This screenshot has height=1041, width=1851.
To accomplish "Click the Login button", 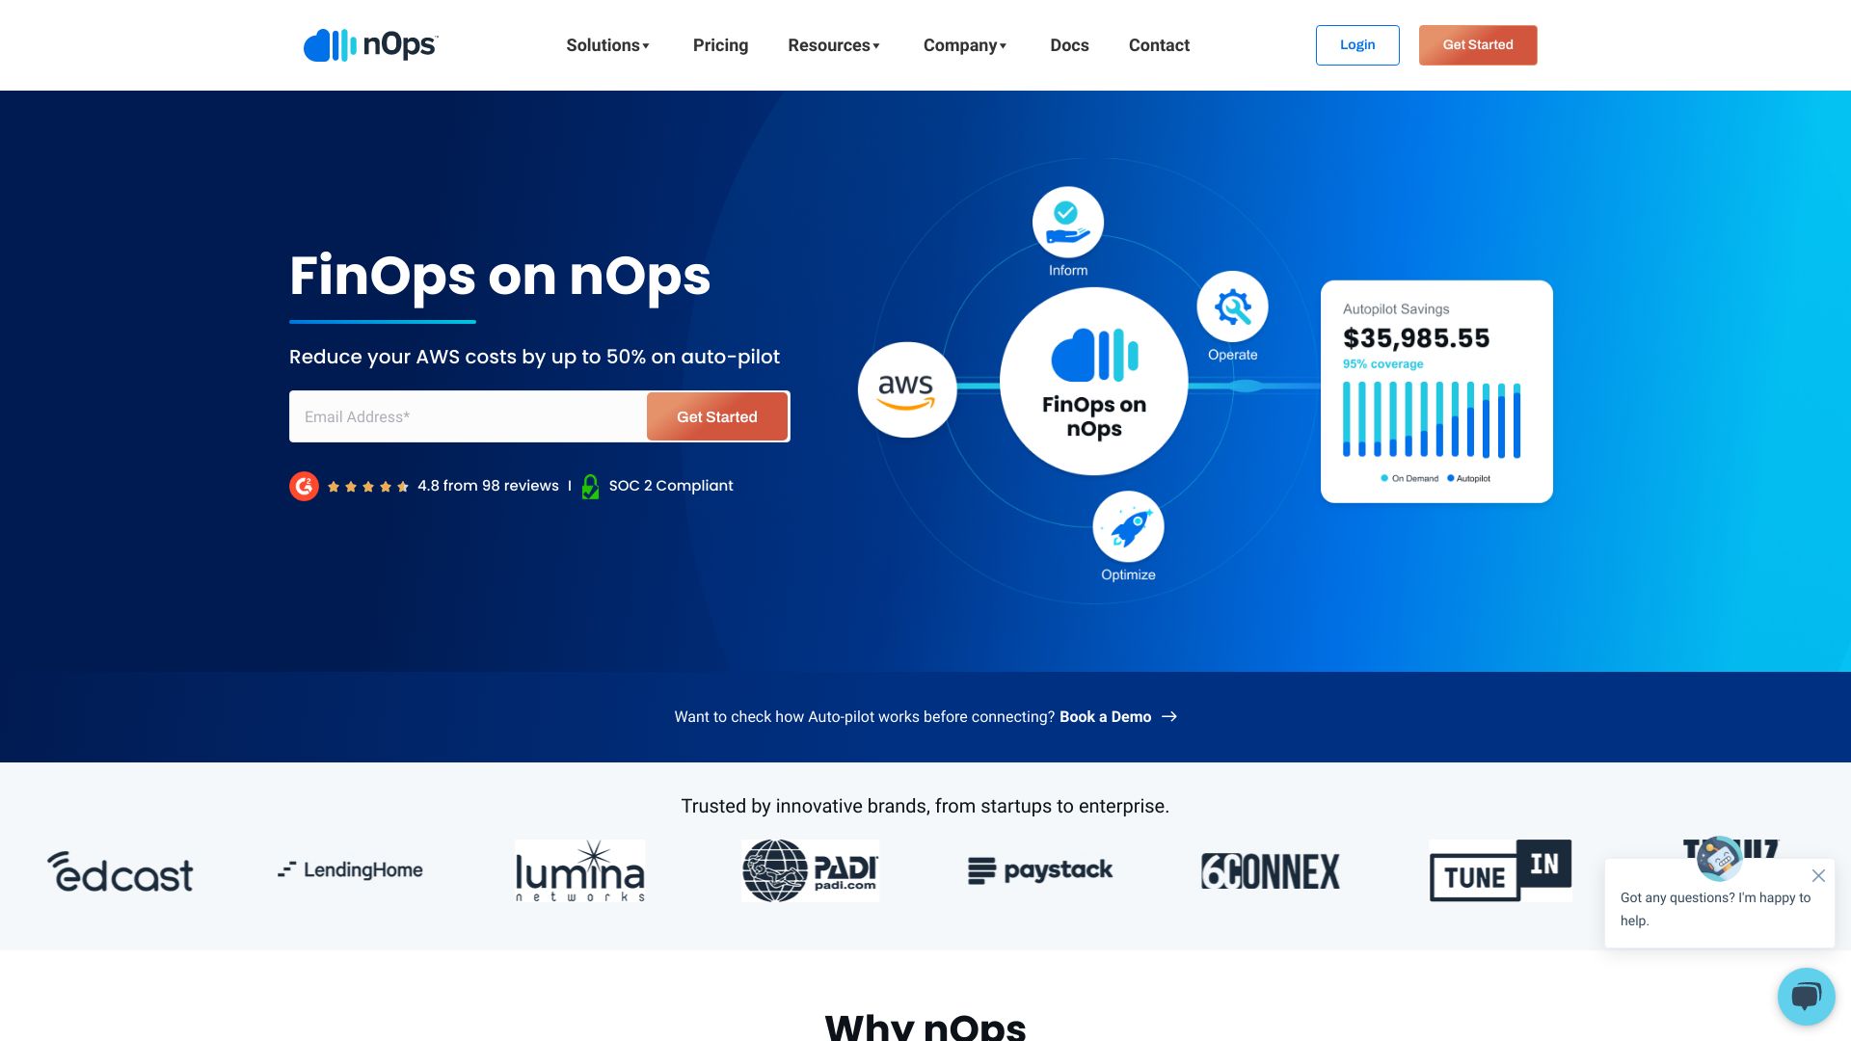I will pos(1357,44).
